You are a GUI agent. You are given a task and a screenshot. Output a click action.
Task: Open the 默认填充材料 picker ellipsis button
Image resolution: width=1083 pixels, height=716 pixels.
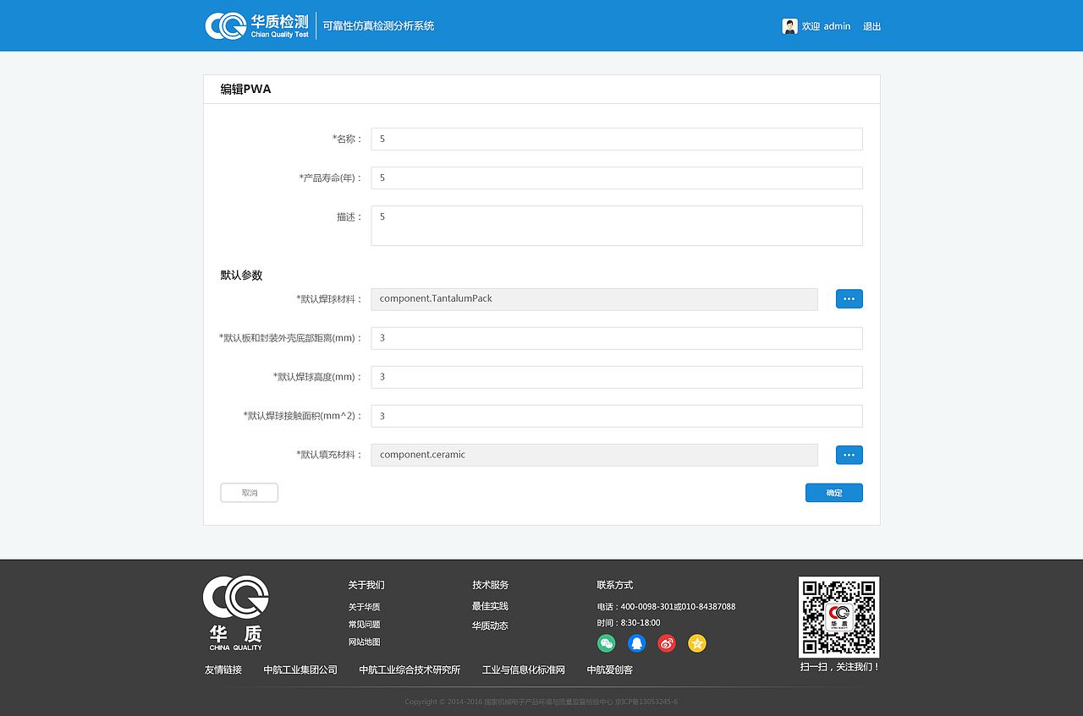click(849, 455)
